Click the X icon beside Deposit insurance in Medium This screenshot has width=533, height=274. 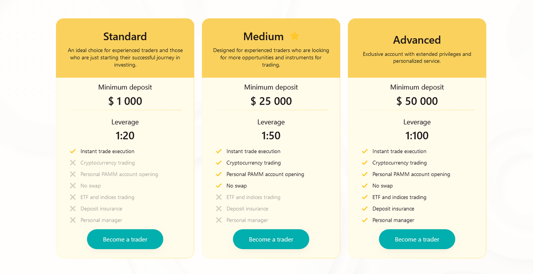pyautogui.click(x=219, y=208)
